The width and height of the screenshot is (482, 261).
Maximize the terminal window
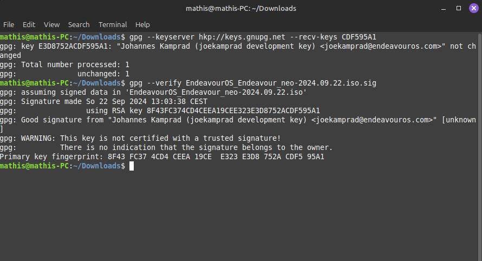(x=459, y=8)
